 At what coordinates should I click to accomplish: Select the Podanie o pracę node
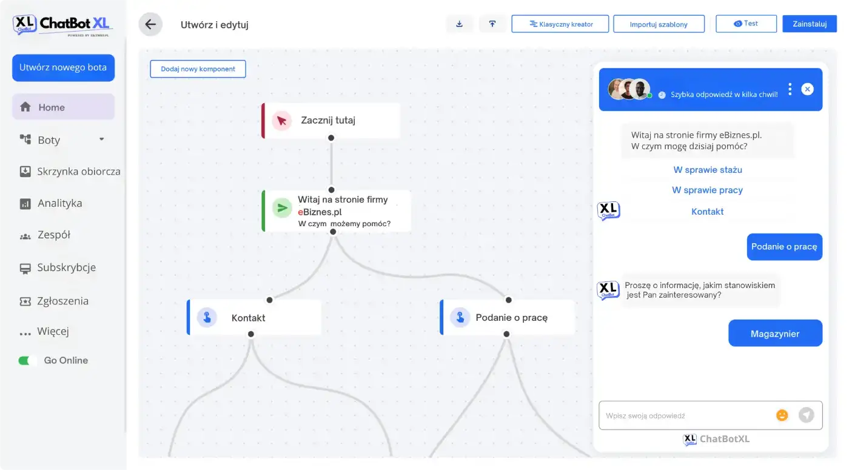click(507, 317)
